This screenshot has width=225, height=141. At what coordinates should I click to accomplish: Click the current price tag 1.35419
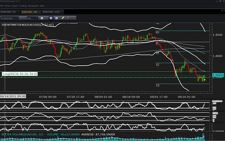pos(218,75)
